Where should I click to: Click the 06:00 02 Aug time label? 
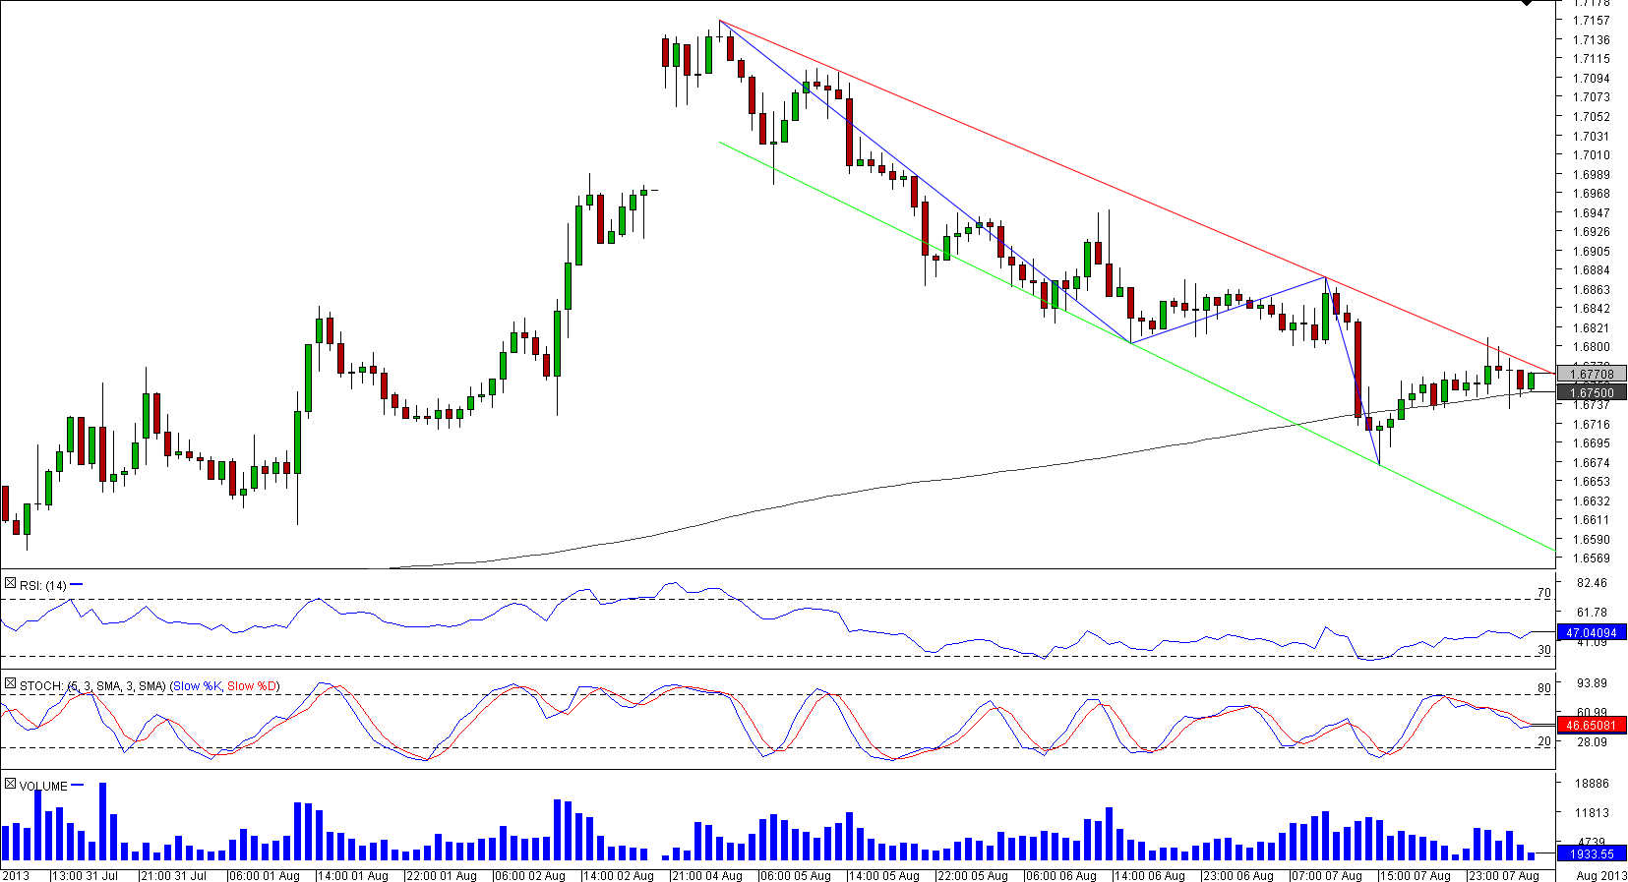coord(530,875)
